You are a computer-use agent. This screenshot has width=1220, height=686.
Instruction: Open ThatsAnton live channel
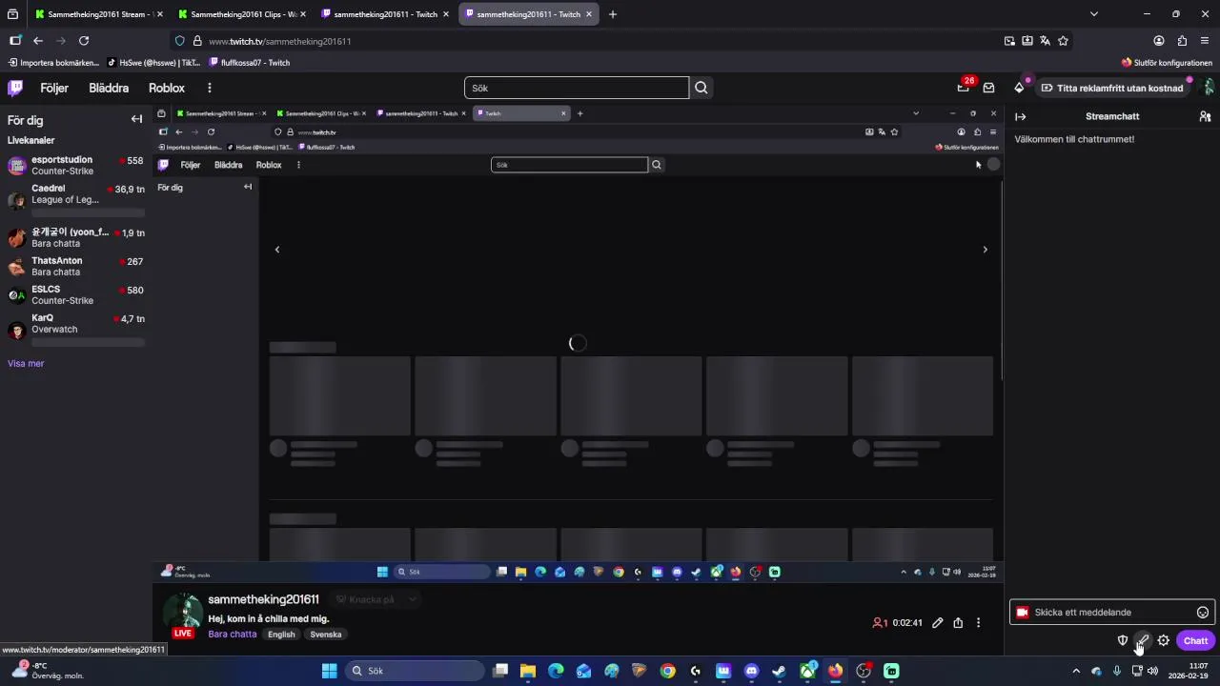tap(75, 267)
